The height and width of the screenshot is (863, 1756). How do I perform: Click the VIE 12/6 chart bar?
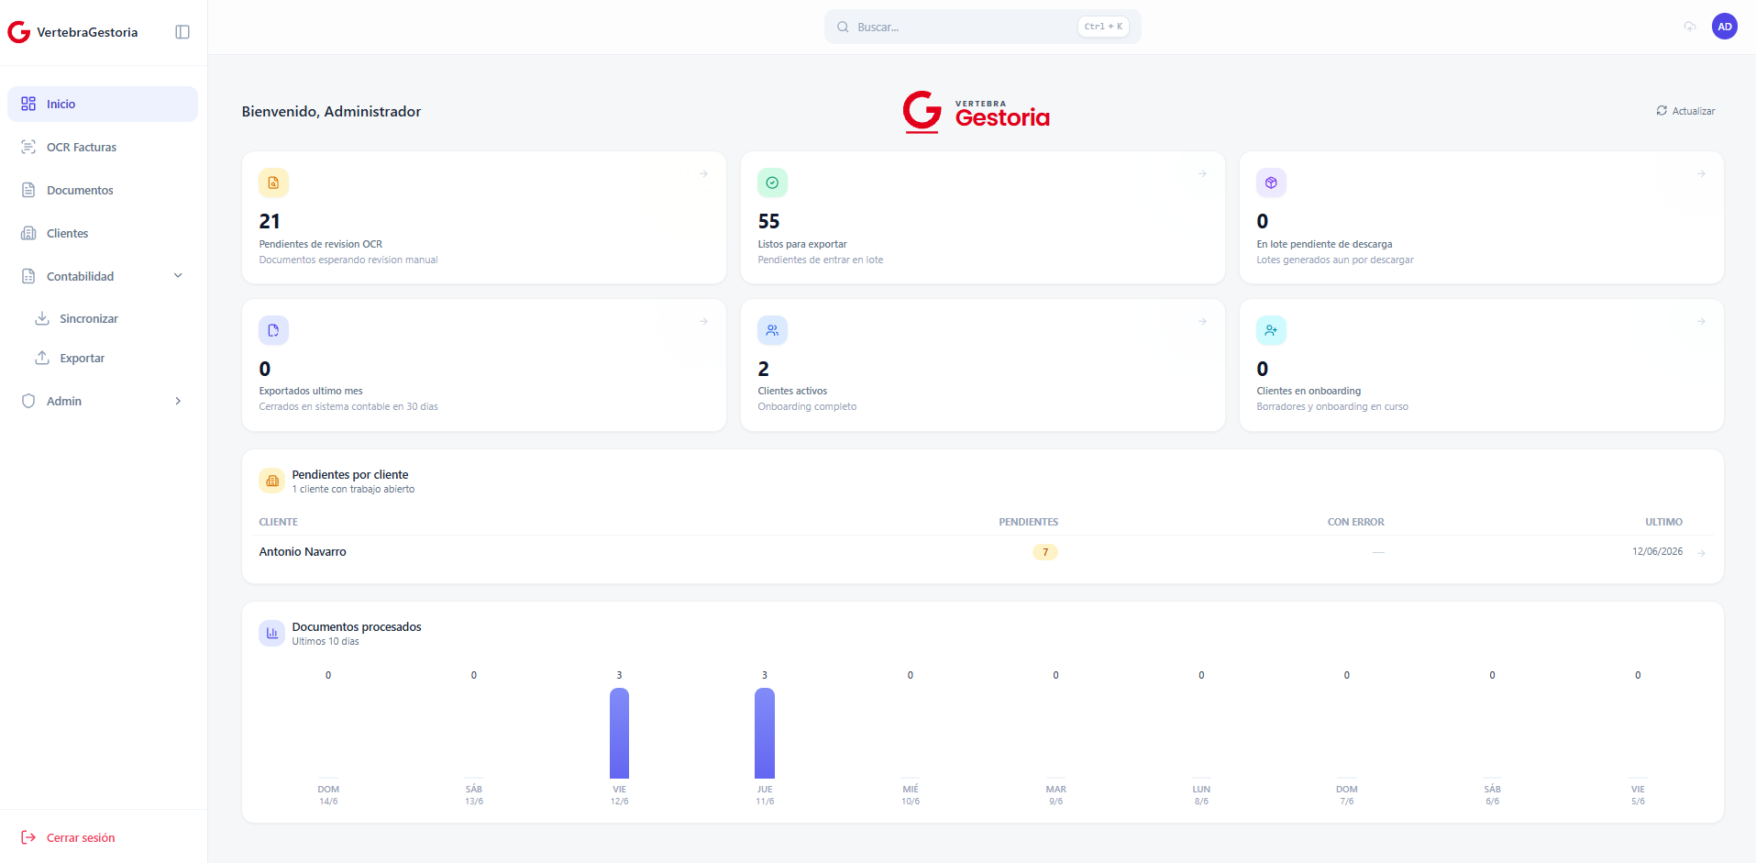(619, 733)
